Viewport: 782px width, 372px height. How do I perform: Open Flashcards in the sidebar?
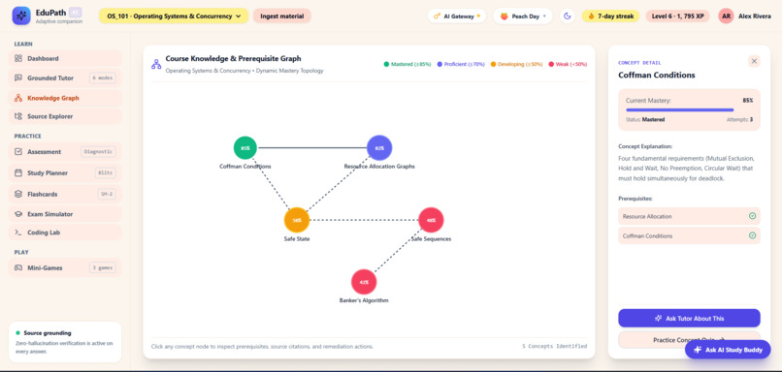[x=65, y=194]
